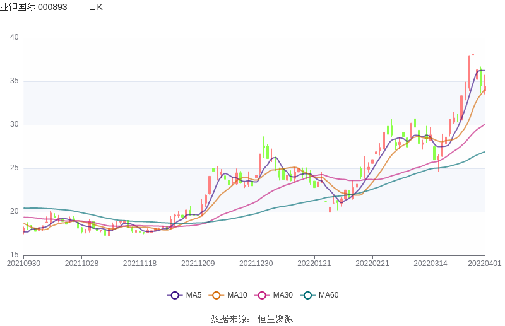Click the MA30 pink legend circle marker
This screenshot has width=505, height=326.
[262, 295]
